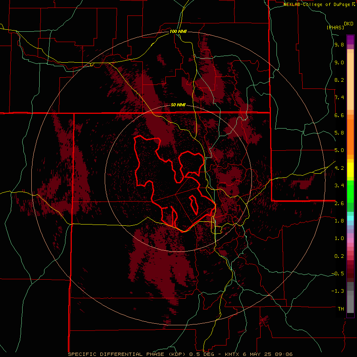Select the 9.8 legend value

coord(339,45)
